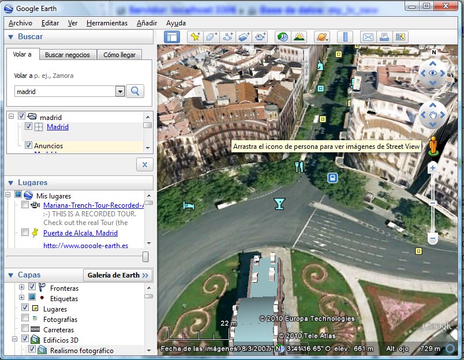
Task: Collapse the madrid search folder
Action: (x=11, y=116)
